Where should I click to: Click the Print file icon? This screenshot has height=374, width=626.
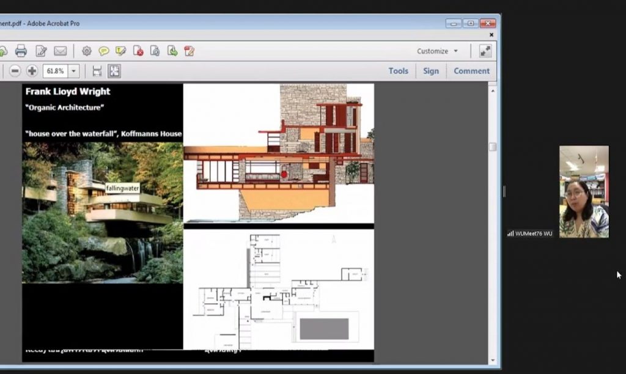pyautogui.click(x=21, y=51)
